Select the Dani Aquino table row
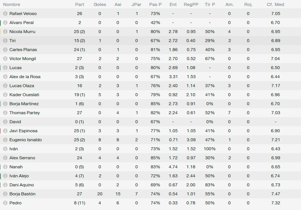301x210 pixels. [150, 185]
